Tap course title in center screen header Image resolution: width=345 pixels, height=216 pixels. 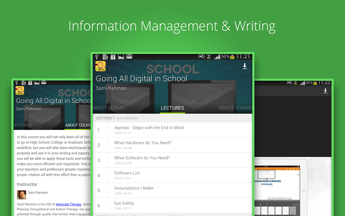point(142,79)
